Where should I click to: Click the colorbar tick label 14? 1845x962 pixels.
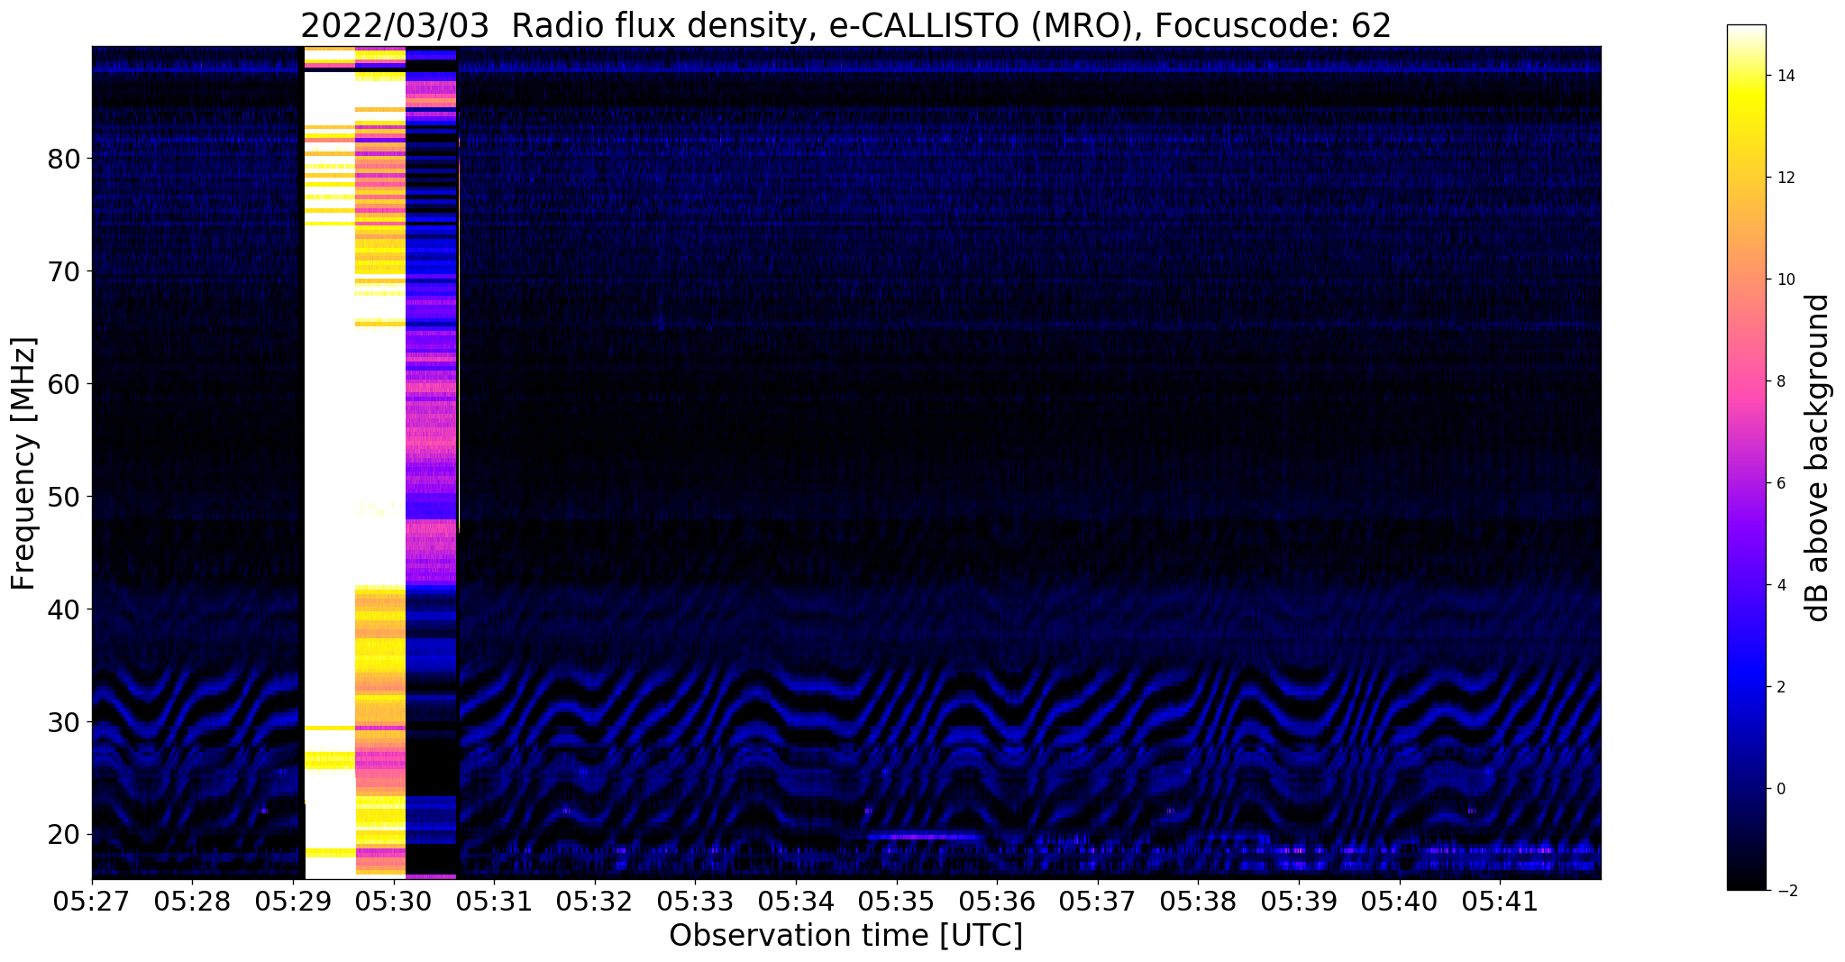[x=1785, y=76]
